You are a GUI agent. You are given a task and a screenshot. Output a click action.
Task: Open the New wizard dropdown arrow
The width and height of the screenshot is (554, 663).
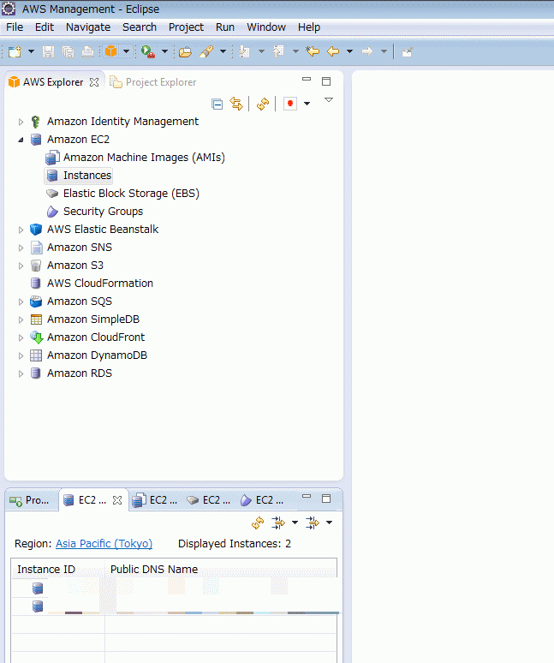click(31, 51)
